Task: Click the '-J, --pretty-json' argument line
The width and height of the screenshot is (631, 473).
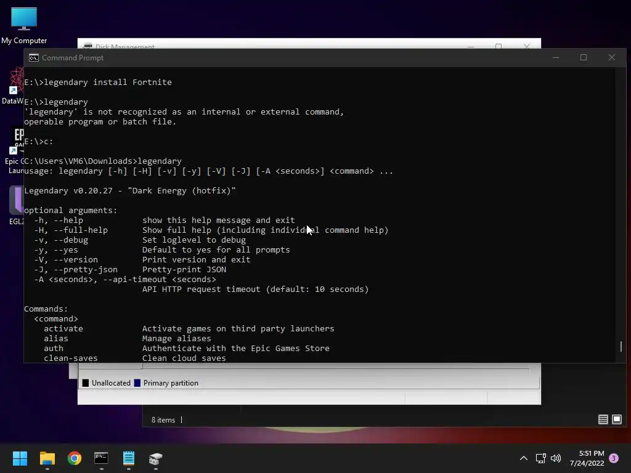Action: point(130,270)
